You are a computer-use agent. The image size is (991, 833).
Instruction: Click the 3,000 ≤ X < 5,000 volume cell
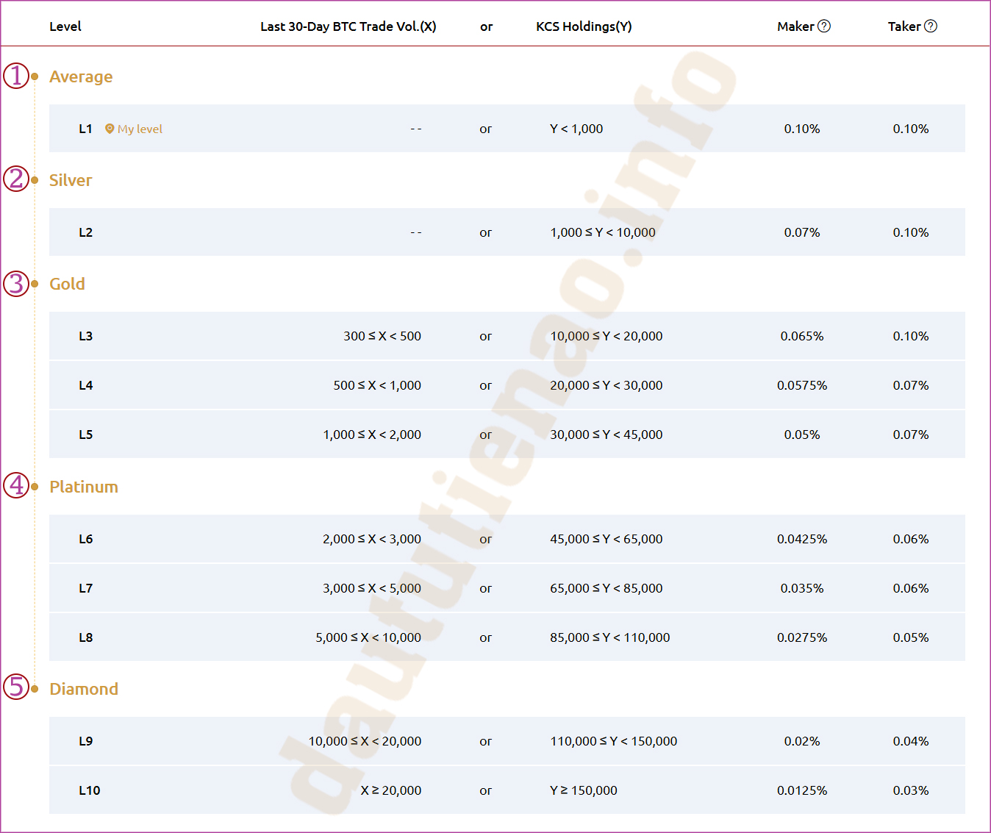coord(372,588)
